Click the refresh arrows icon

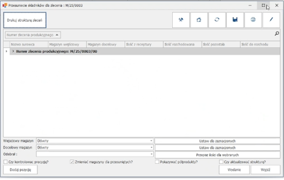(x=217, y=20)
